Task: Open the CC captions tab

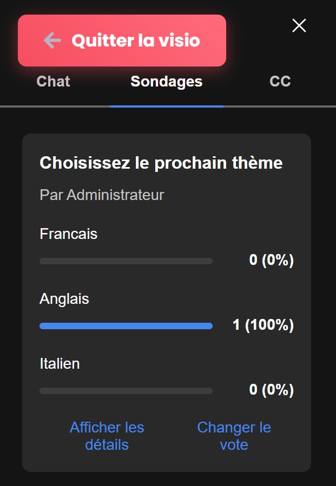Action: [x=280, y=82]
